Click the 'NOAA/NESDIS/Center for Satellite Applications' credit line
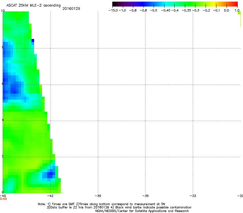This screenshot has width=243, height=213. pyautogui.click(x=142, y=211)
